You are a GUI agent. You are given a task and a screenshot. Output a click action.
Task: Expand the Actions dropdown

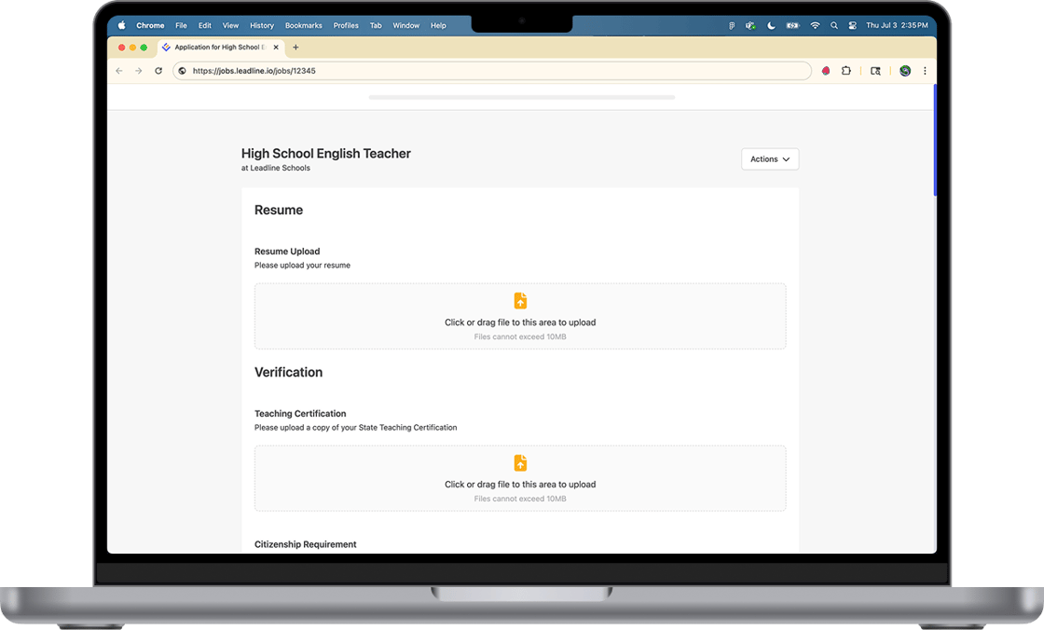coord(770,159)
